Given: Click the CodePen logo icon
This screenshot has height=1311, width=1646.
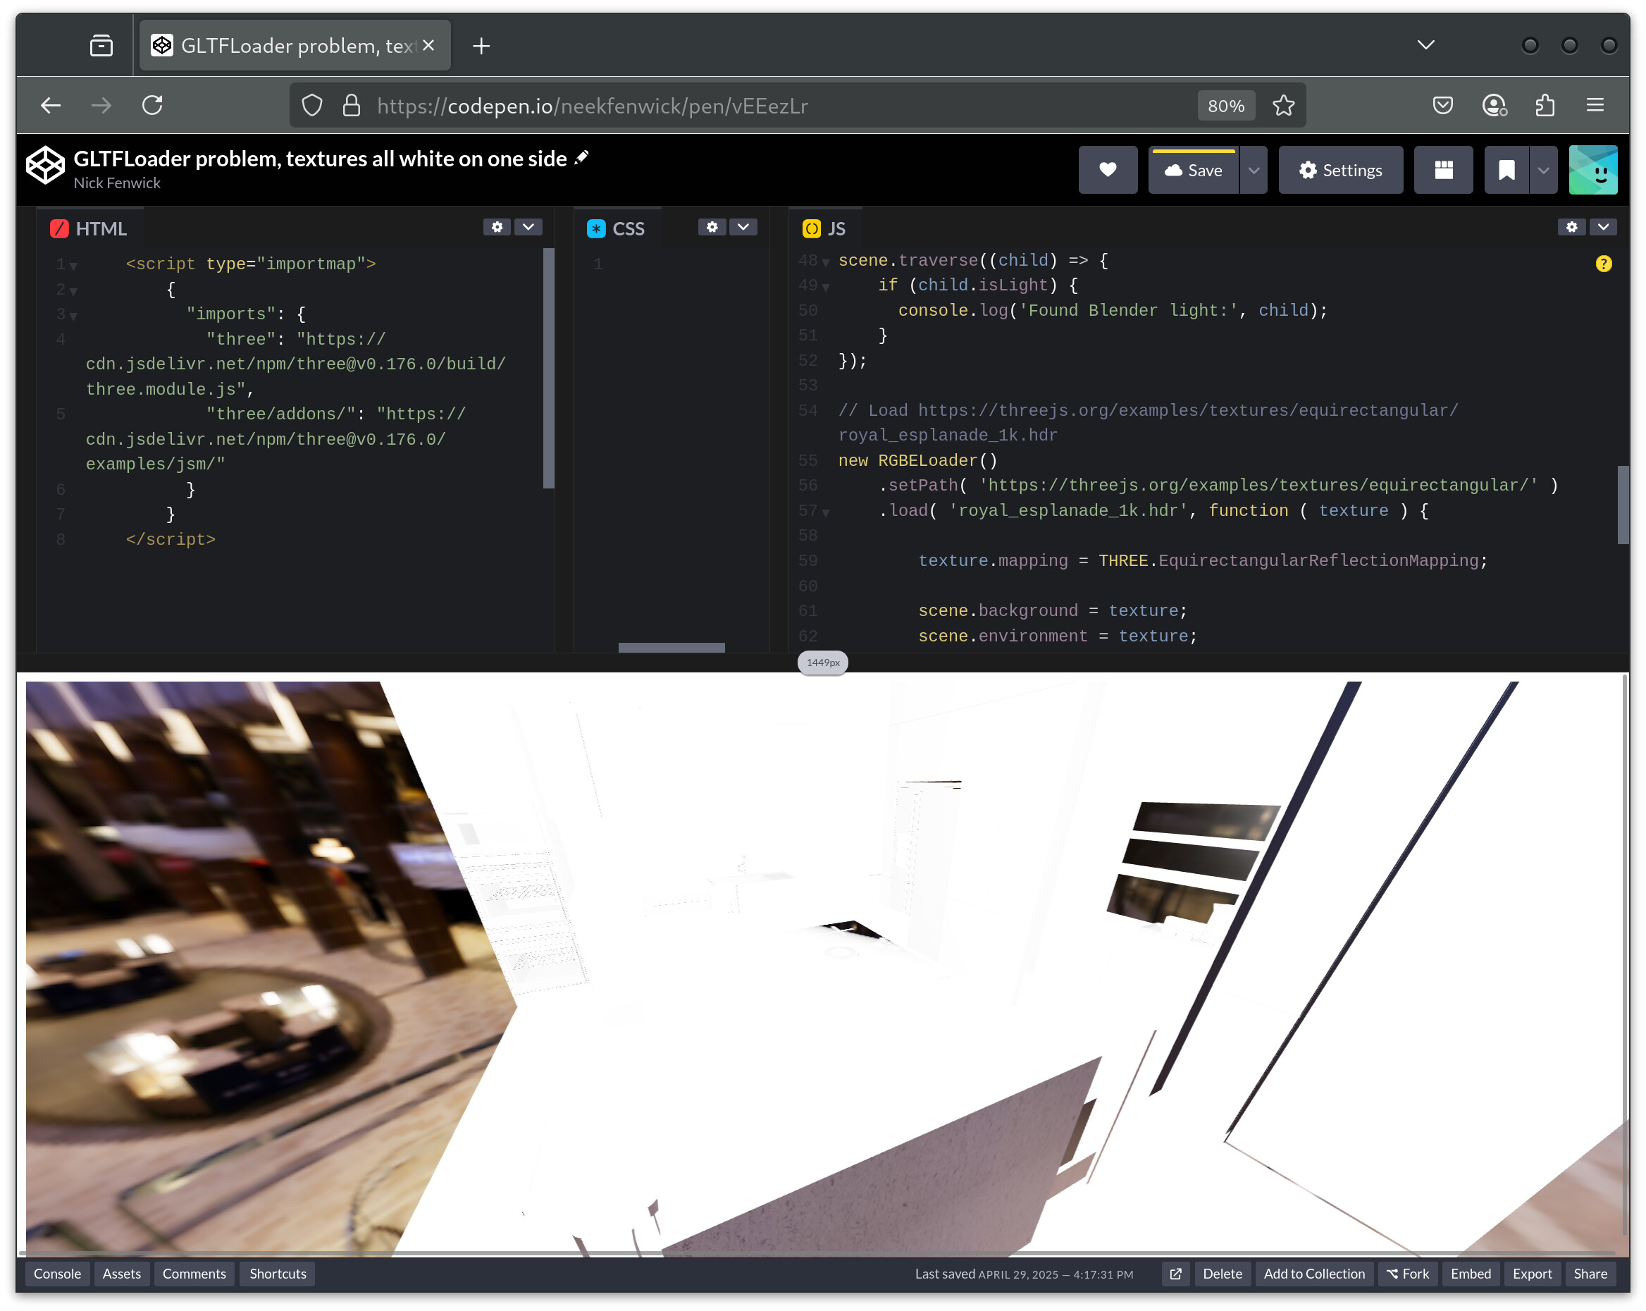Looking at the screenshot, I should [45, 165].
